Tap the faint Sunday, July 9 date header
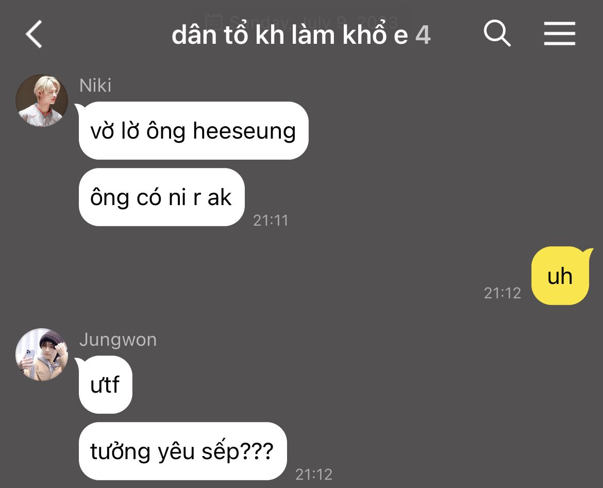 point(313,22)
